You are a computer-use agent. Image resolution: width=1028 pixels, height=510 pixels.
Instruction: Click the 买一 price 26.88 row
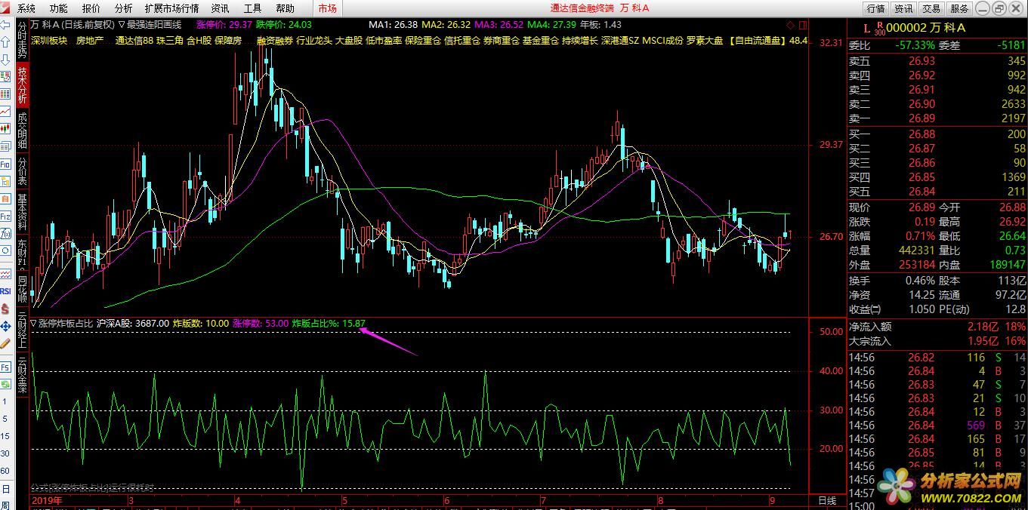937,134
